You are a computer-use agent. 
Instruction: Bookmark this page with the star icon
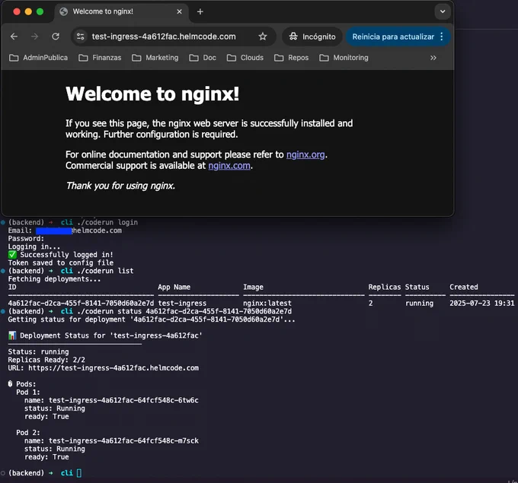263,37
